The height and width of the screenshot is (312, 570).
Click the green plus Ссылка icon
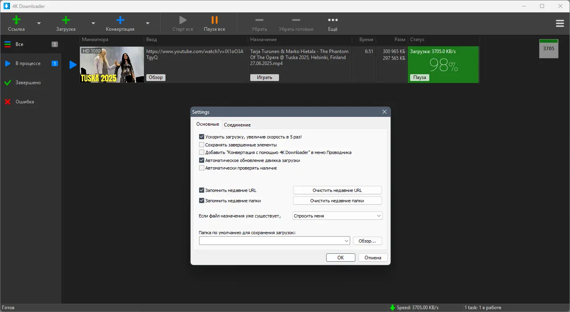coord(16,20)
